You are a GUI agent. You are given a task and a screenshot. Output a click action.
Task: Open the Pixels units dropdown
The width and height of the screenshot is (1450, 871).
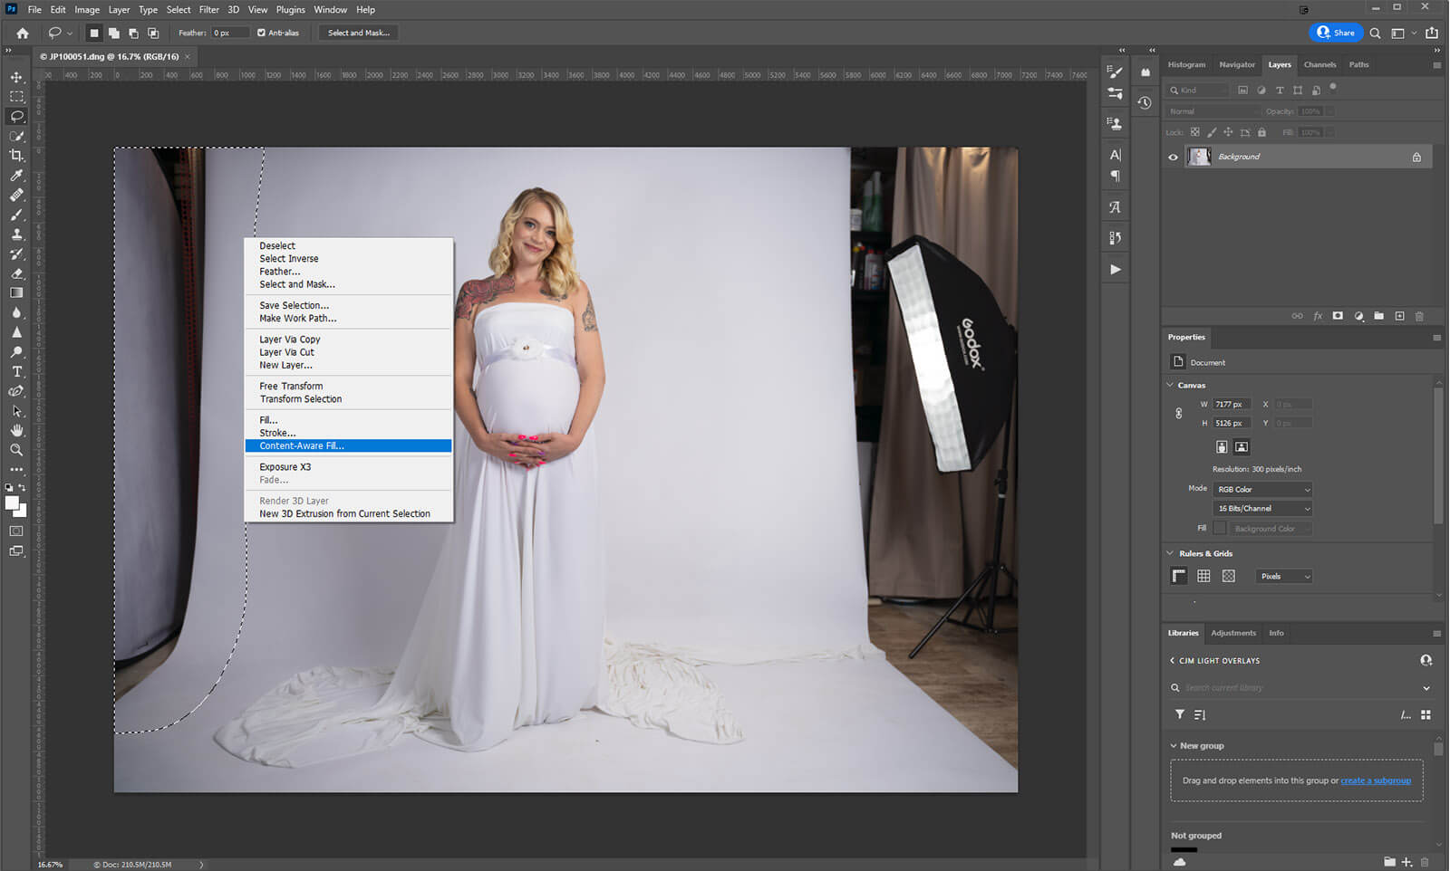(1283, 577)
